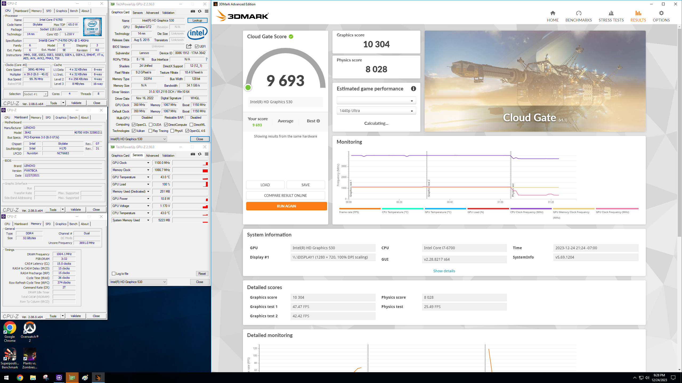Open hamburger menu in GPU-Z Sensors window
The width and height of the screenshot is (682, 383).
tap(206, 154)
